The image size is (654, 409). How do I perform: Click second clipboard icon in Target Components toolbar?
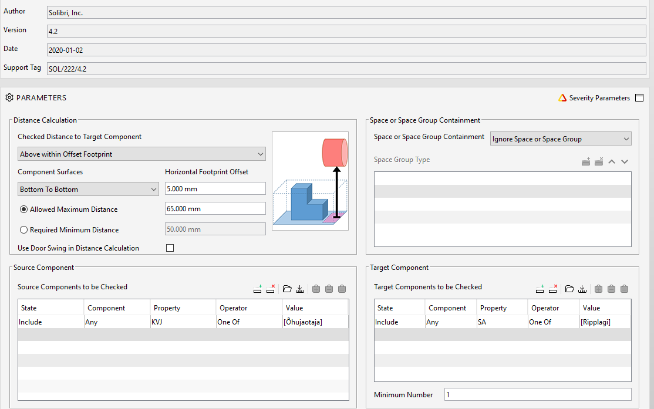click(x=612, y=289)
